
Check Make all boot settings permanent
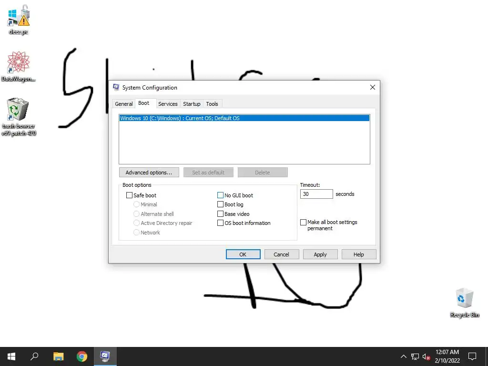click(303, 223)
